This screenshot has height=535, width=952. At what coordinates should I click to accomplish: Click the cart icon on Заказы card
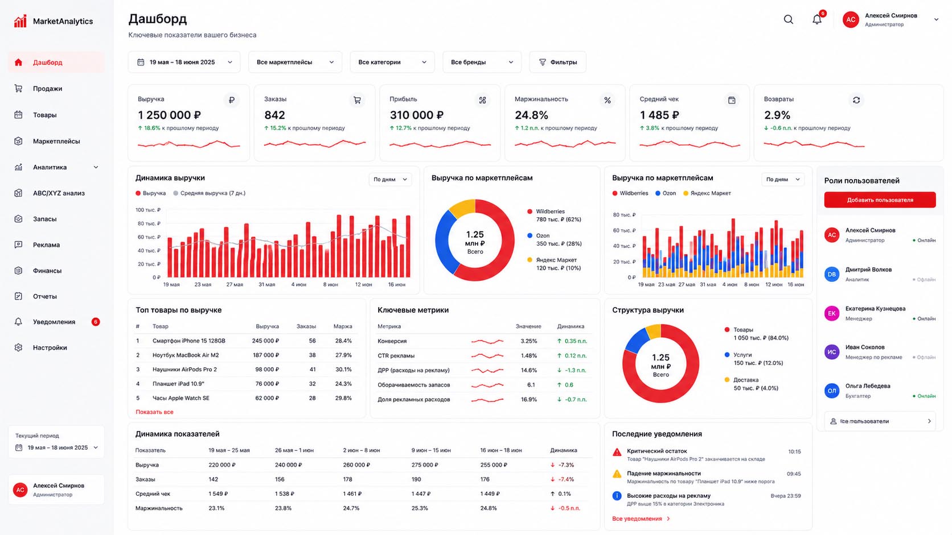[357, 100]
